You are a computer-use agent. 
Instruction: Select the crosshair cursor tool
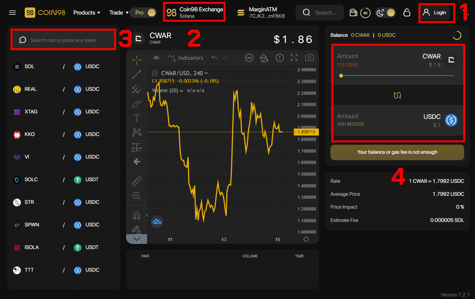coord(137,60)
